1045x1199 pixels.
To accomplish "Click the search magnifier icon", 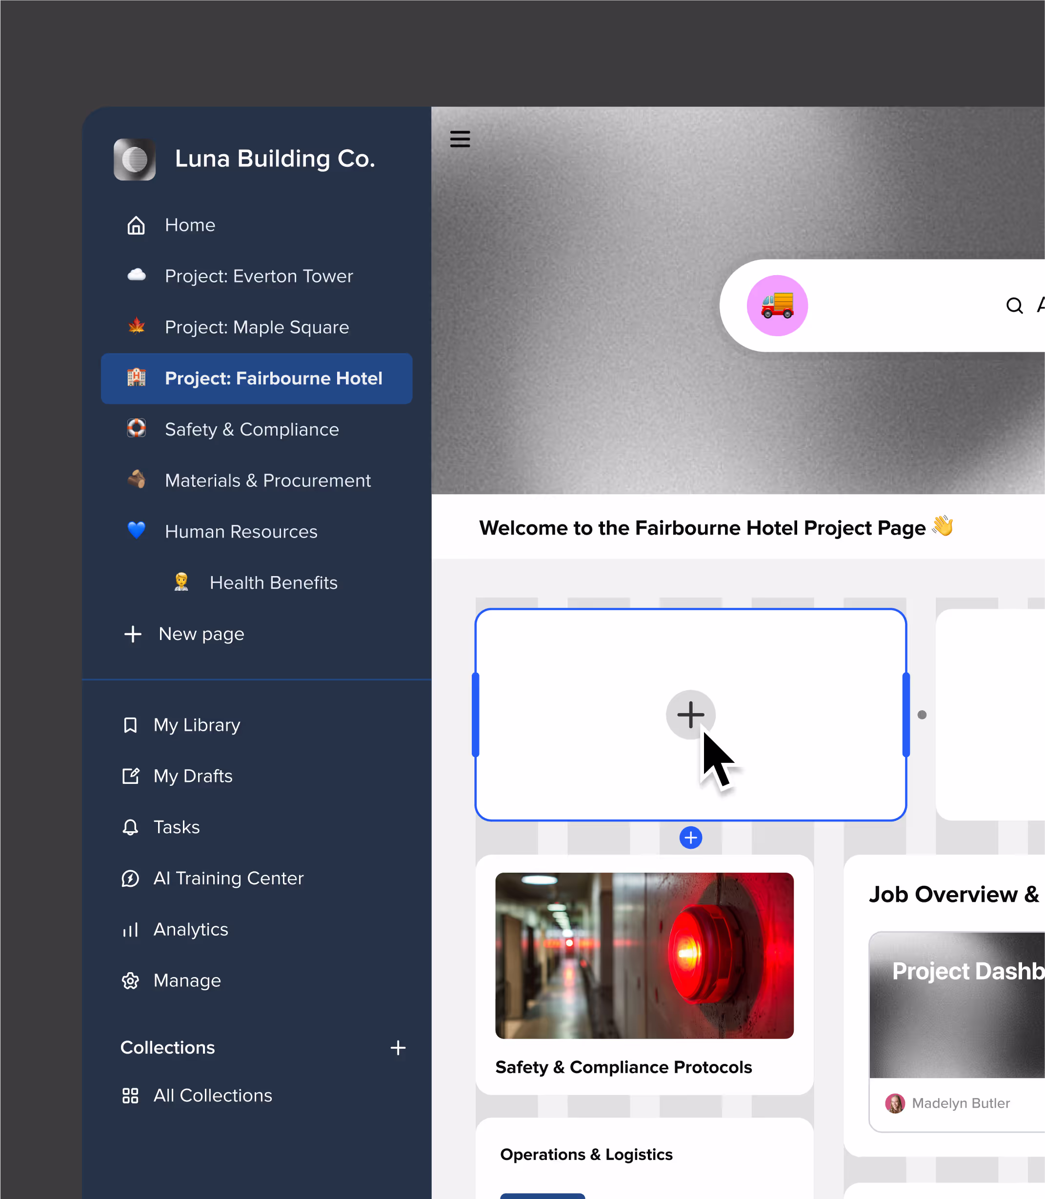I will click(1014, 305).
